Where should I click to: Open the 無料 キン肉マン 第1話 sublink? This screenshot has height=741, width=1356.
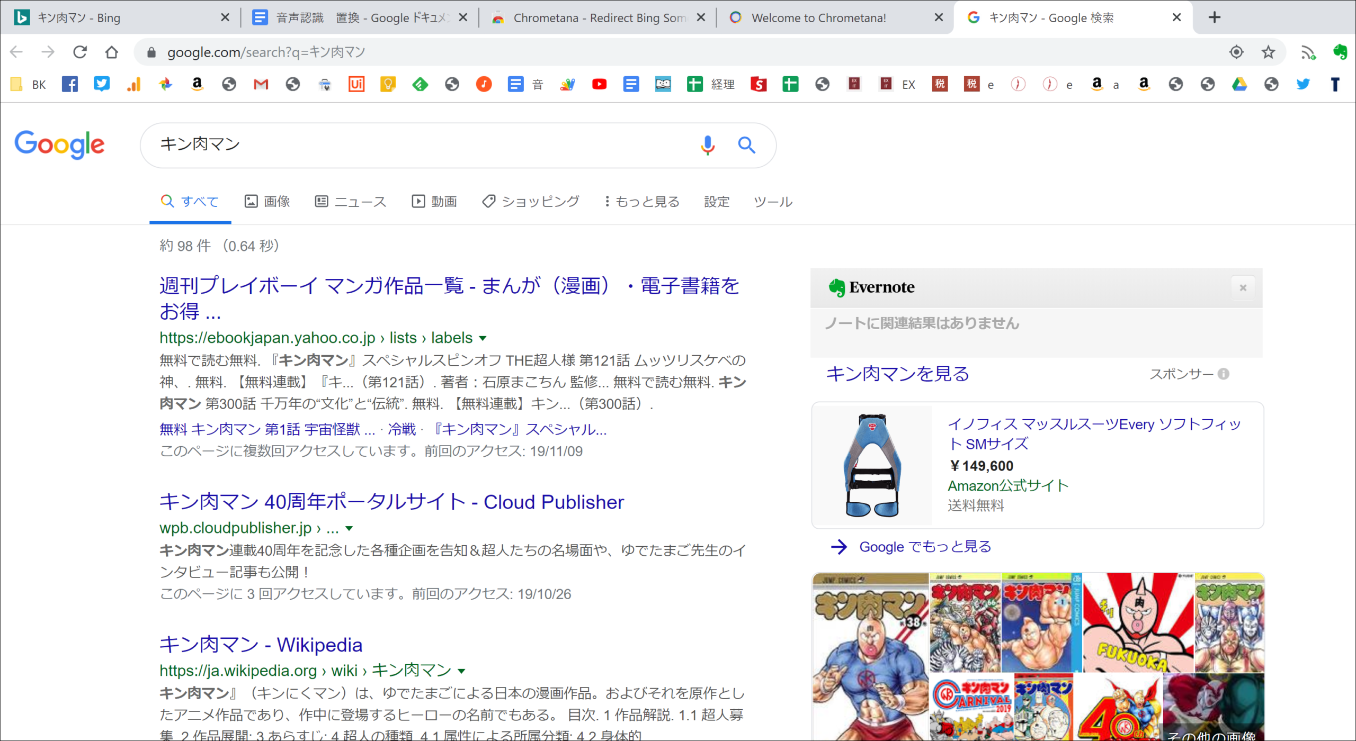pyautogui.click(x=267, y=429)
